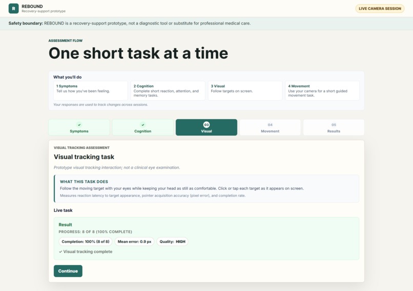The width and height of the screenshot is (413, 291).
Task: Click the 'Measures reaction latency' description line
Action: tap(153, 195)
